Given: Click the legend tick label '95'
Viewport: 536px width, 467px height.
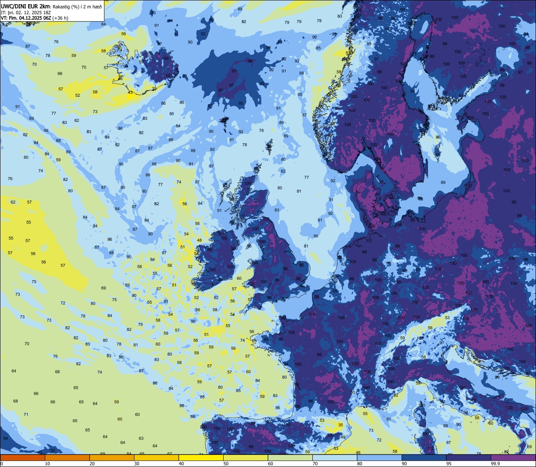Looking at the screenshot, I should [449, 464].
